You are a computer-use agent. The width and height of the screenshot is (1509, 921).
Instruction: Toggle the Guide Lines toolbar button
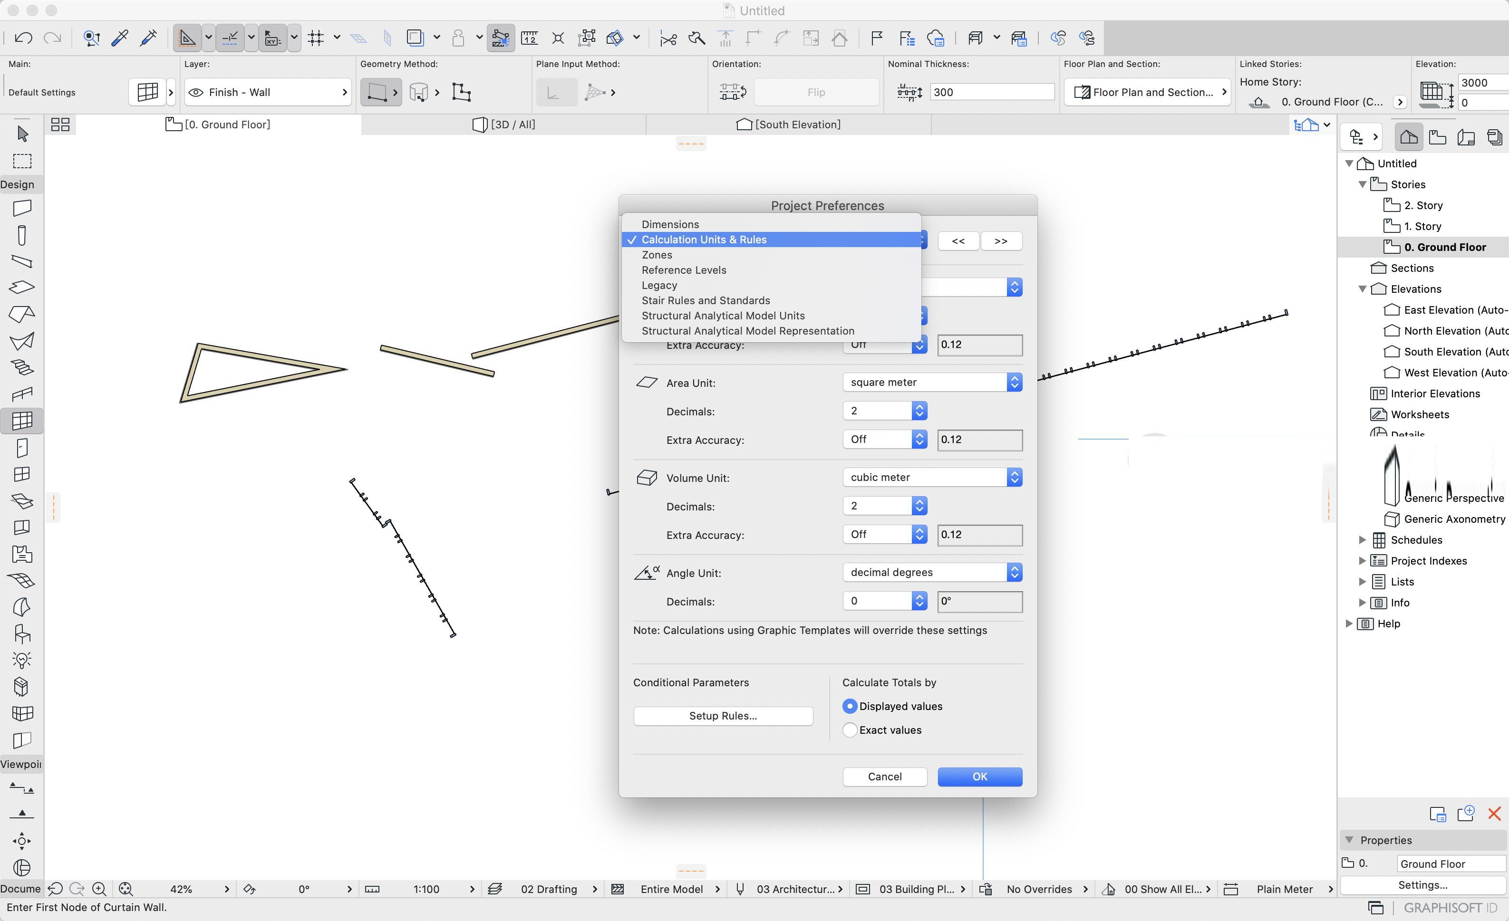[187, 38]
